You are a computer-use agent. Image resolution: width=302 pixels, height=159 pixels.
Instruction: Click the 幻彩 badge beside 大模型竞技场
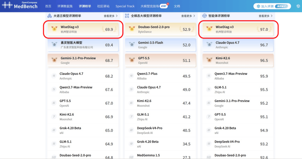point(164,6)
